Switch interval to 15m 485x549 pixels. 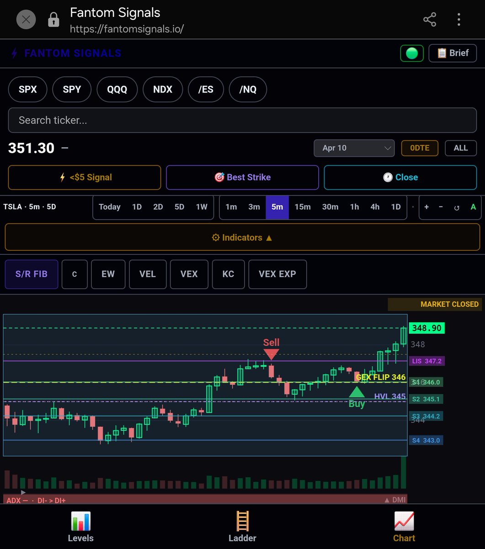pos(303,207)
